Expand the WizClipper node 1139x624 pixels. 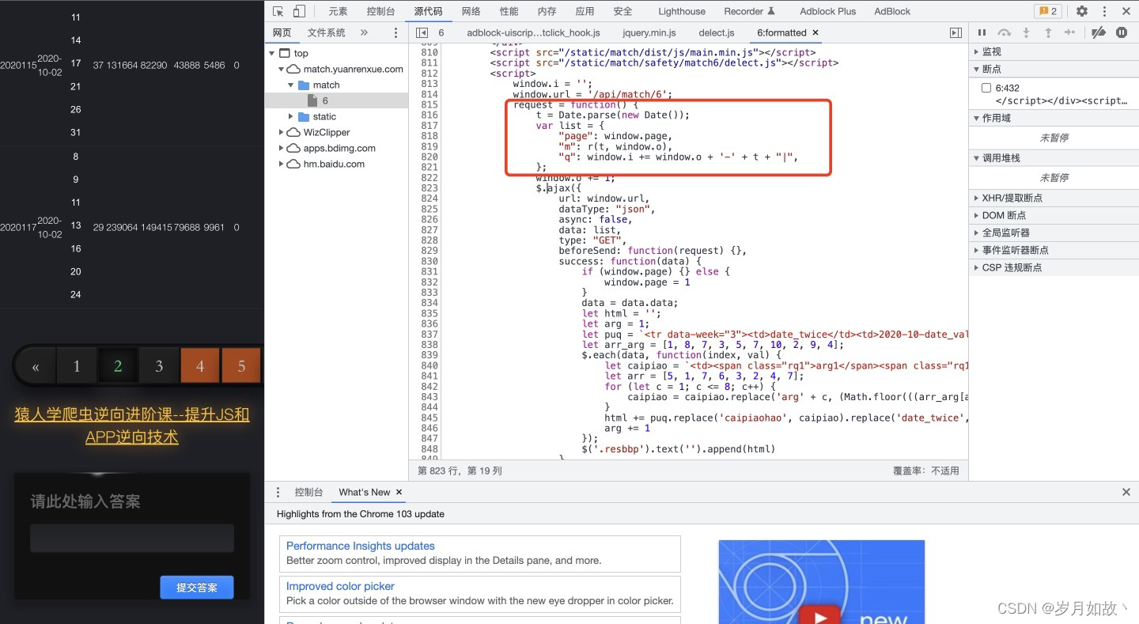[282, 132]
